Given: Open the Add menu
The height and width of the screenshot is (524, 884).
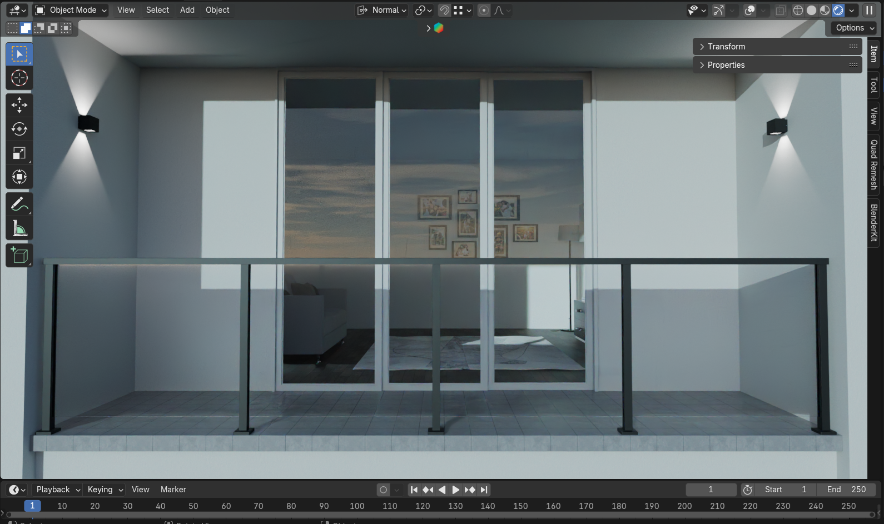Looking at the screenshot, I should 187,10.
